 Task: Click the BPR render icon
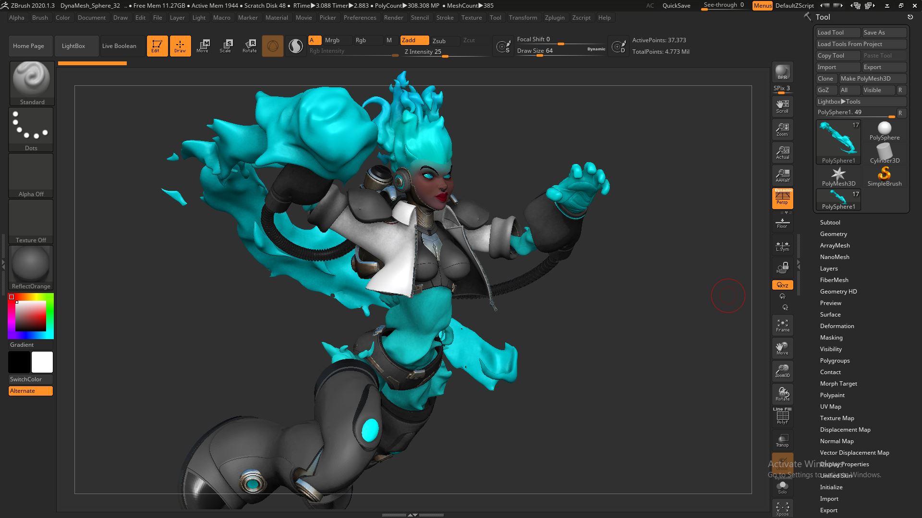point(782,72)
